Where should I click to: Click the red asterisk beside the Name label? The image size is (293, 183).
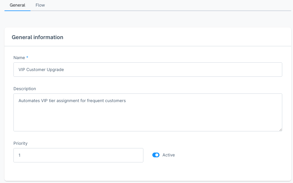coord(27,57)
